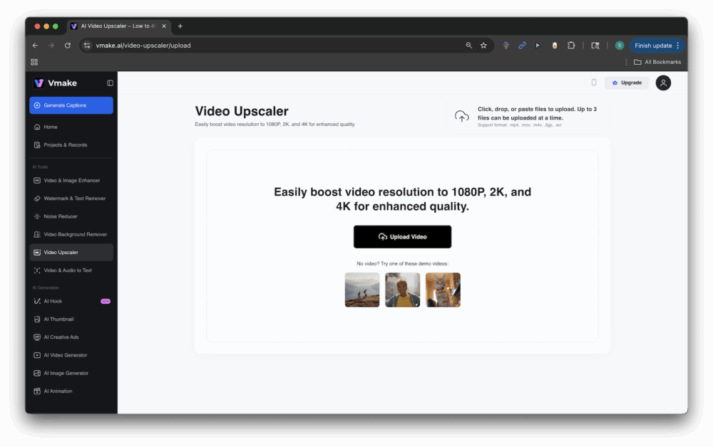
Task: Click the address bar URL field
Action: (271, 46)
